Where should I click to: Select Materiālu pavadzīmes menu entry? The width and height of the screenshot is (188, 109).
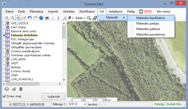coord(151,34)
